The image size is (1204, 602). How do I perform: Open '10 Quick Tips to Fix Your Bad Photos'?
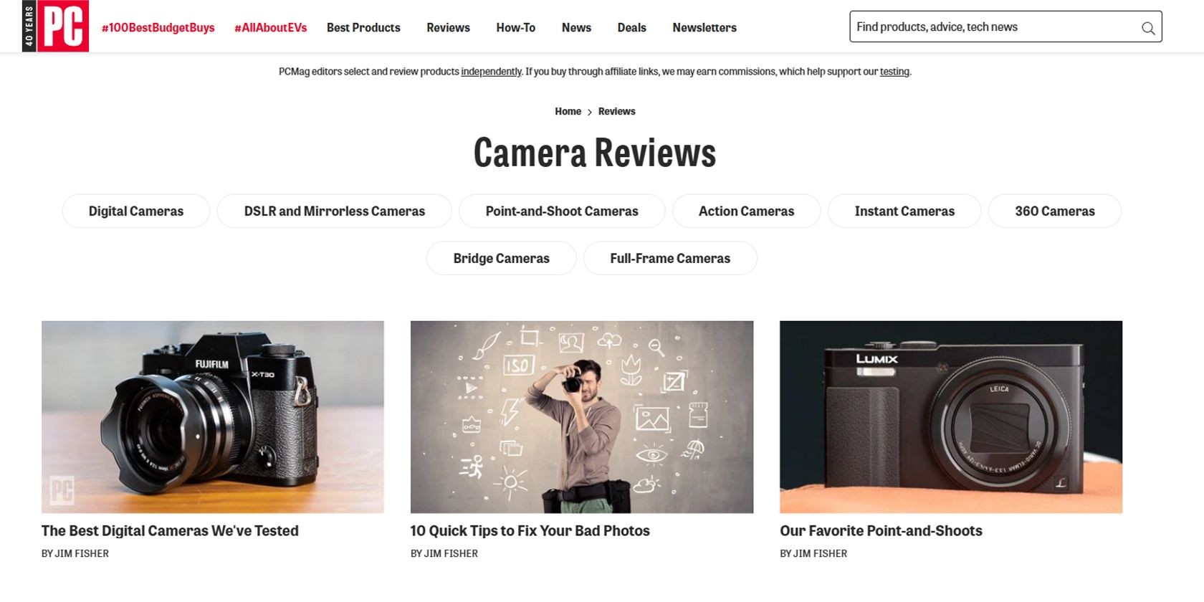click(x=530, y=531)
